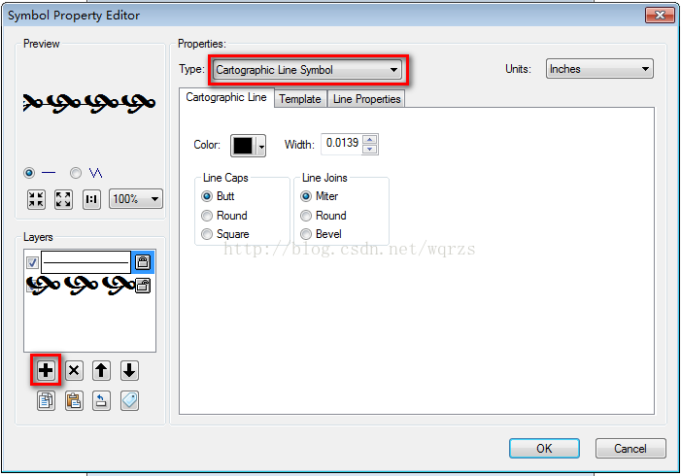Screen dimensions: 681x476
Task: Open the preview zoom percentage dropdown
Action: click(136, 199)
